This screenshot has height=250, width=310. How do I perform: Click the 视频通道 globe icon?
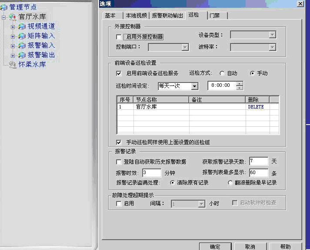click(22, 26)
